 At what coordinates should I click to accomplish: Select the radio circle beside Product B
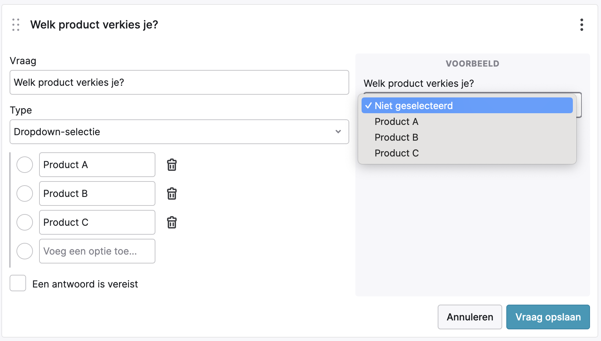pyautogui.click(x=25, y=193)
